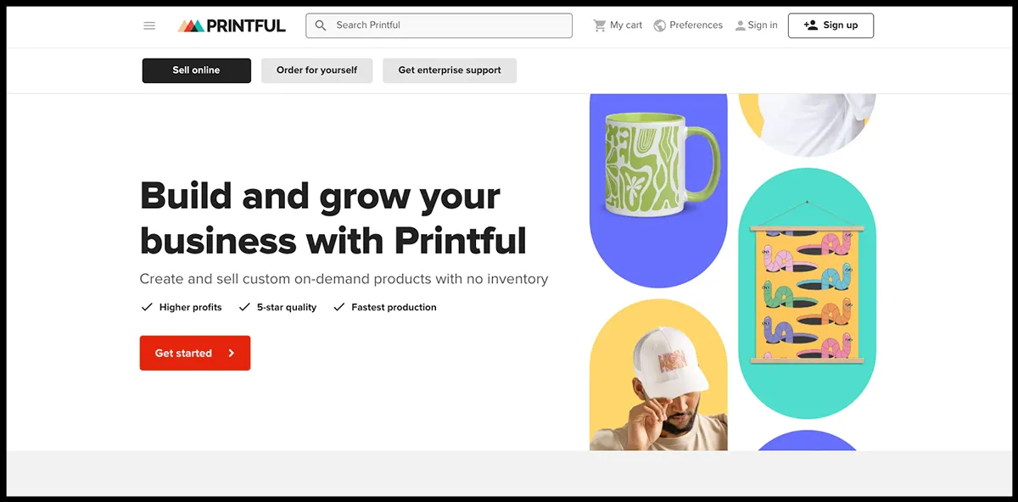Click the arrow chevron in Get started
Image resolution: width=1018 pixels, height=502 pixels.
(231, 354)
